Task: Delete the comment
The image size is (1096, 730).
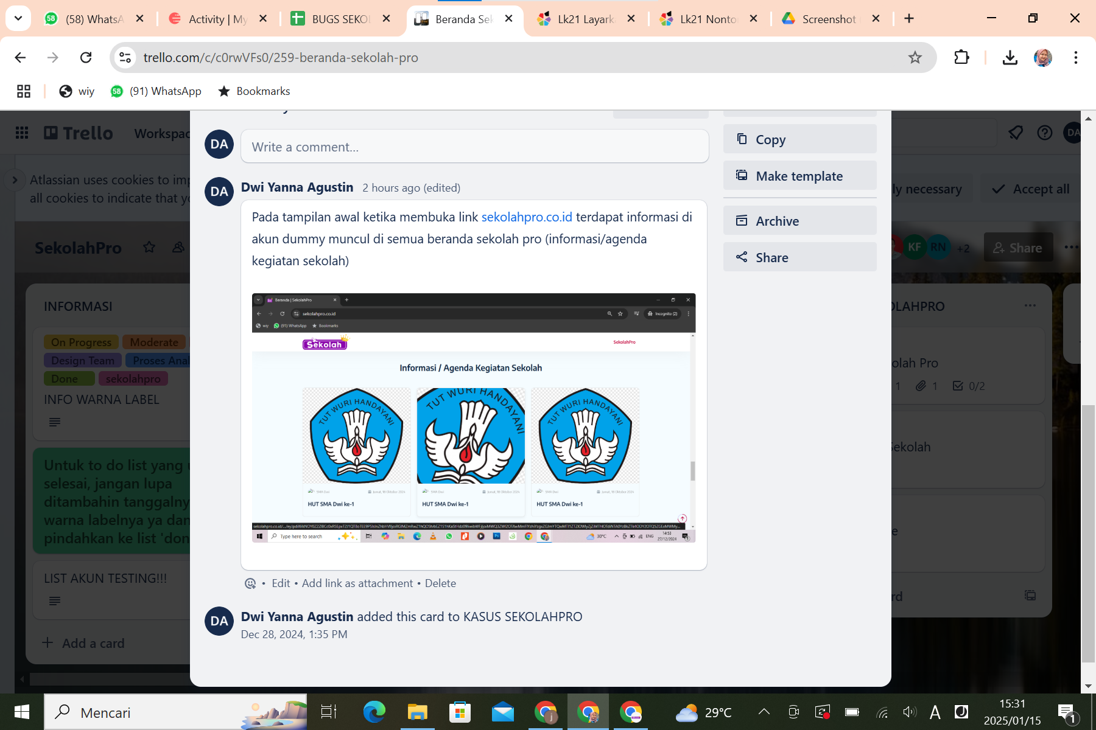Action: [x=440, y=583]
